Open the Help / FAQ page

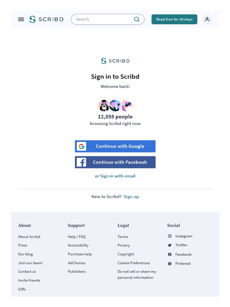[x=77, y=237]
